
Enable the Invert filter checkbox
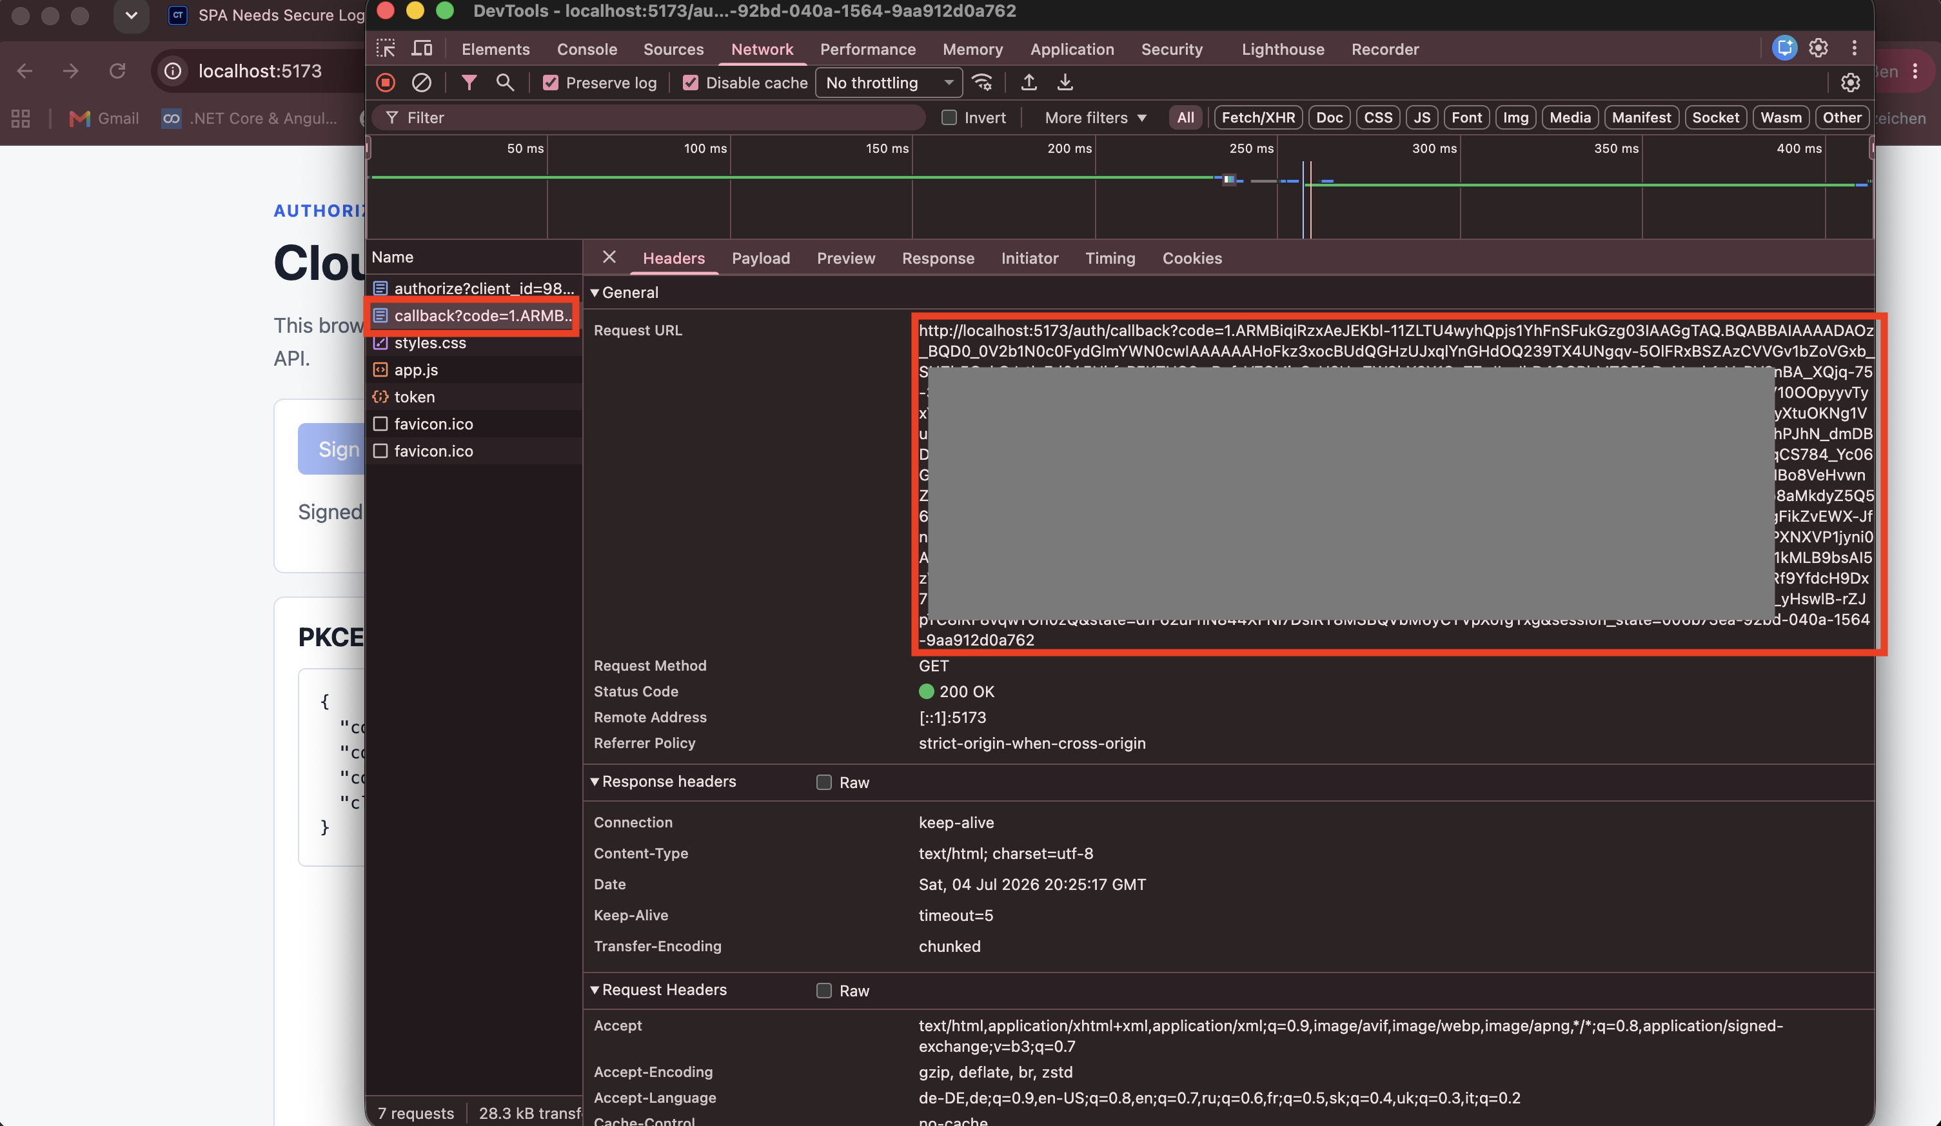[949, 117]
